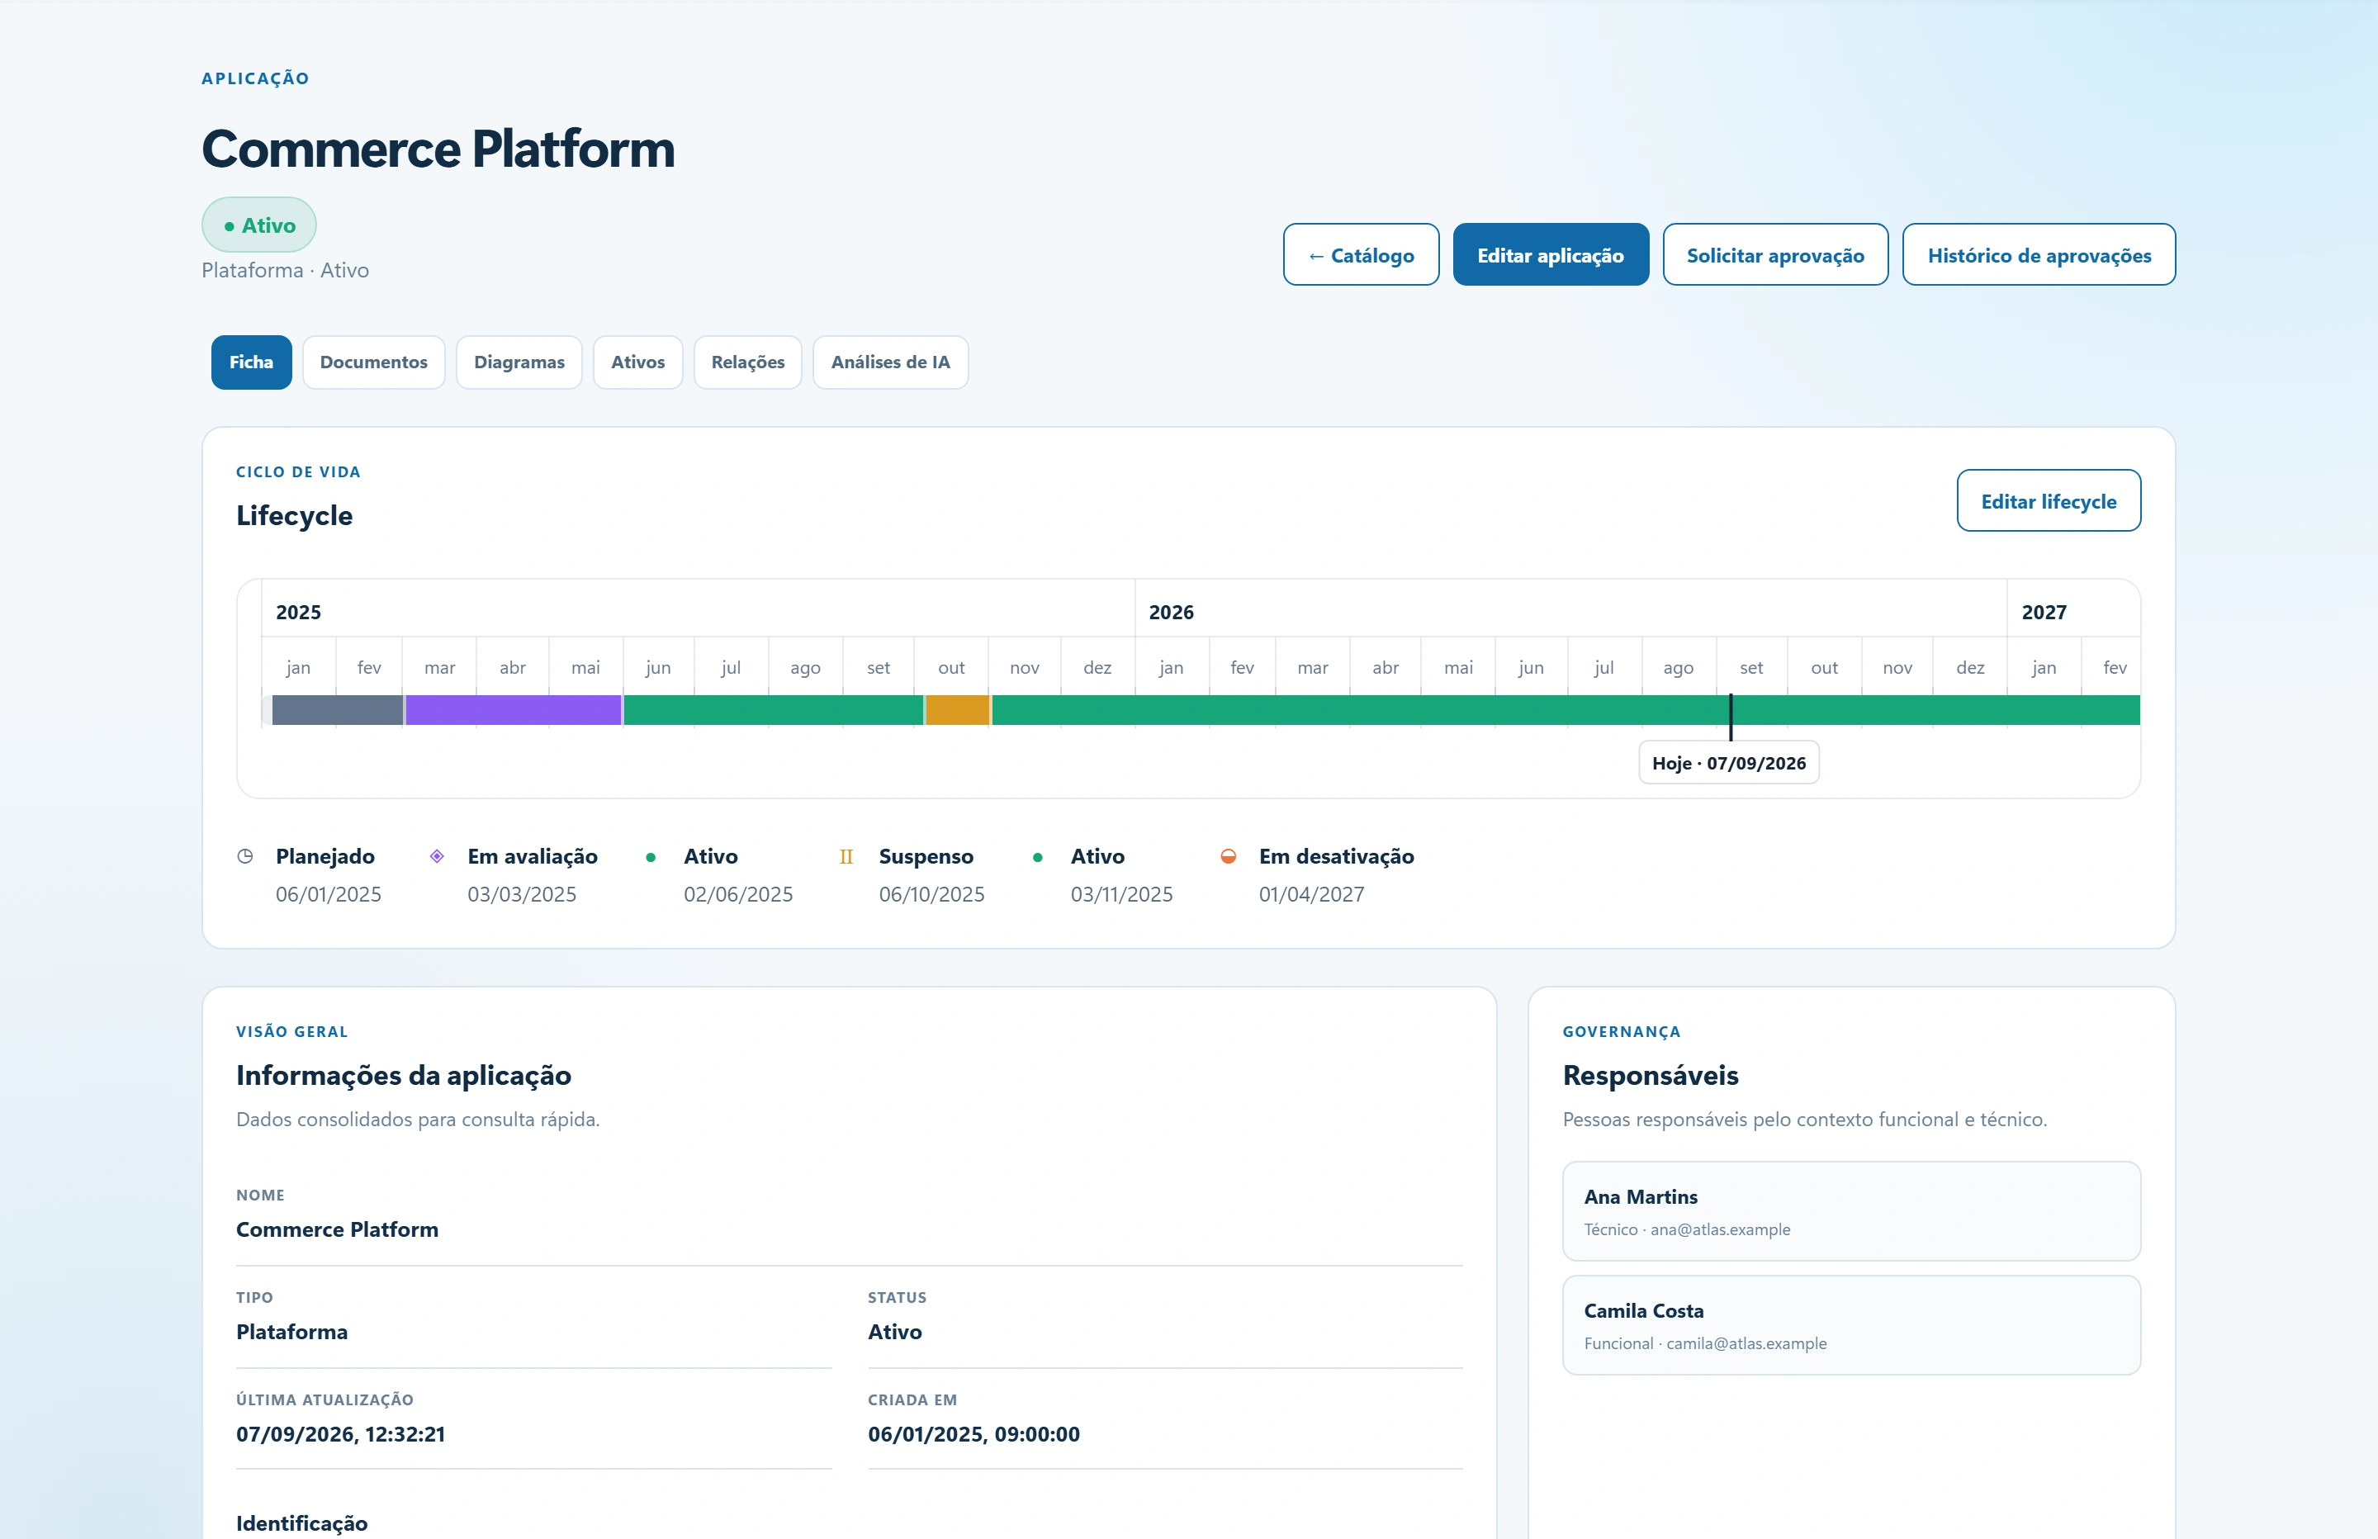Click the date 01/04/2027 under Em desativação
The image size is (2378, 1539).
(1311, 894)
